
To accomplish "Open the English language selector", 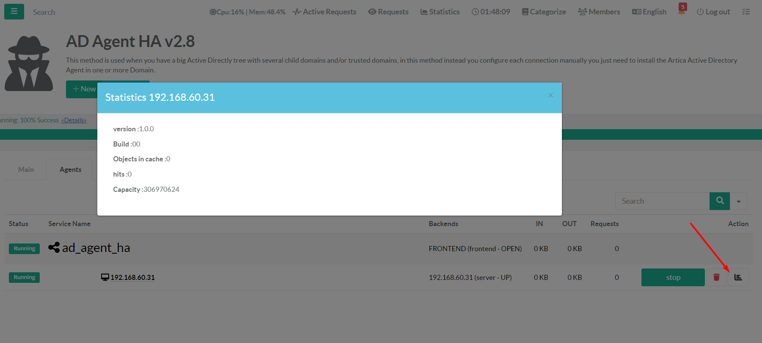I will pyautogui.click(x=649, y=12).
